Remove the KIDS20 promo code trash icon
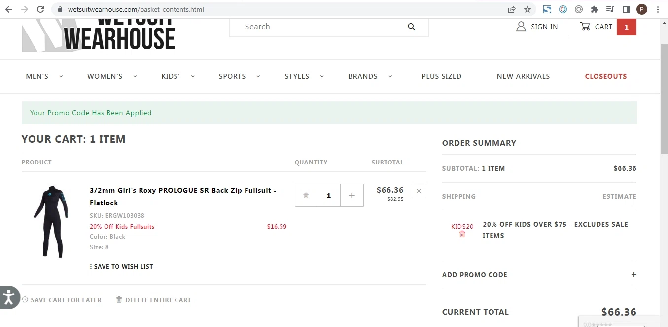This screenshot has width=668, height=327. pyautogui.click(x=462, y=234)
